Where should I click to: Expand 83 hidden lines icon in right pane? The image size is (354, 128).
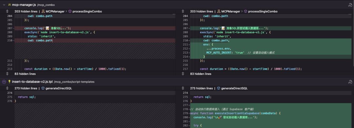click(x=183, y=74)
